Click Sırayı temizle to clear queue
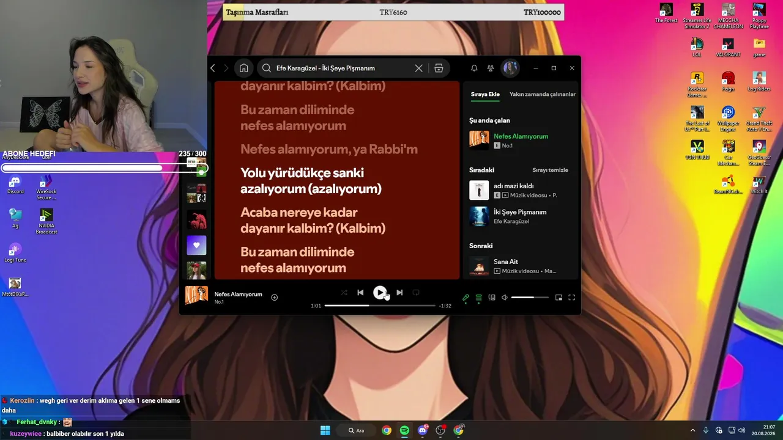This screenshot has width=783, height=440. (x=551, y=170)
